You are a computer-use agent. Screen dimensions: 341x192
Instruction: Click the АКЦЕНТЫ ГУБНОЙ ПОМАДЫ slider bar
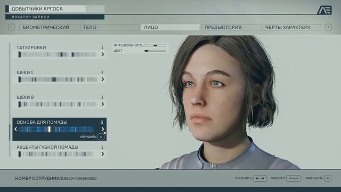click(56, 154)
